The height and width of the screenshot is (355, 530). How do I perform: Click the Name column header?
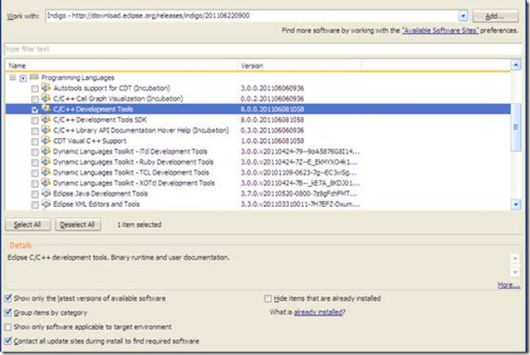click(121, 66)
